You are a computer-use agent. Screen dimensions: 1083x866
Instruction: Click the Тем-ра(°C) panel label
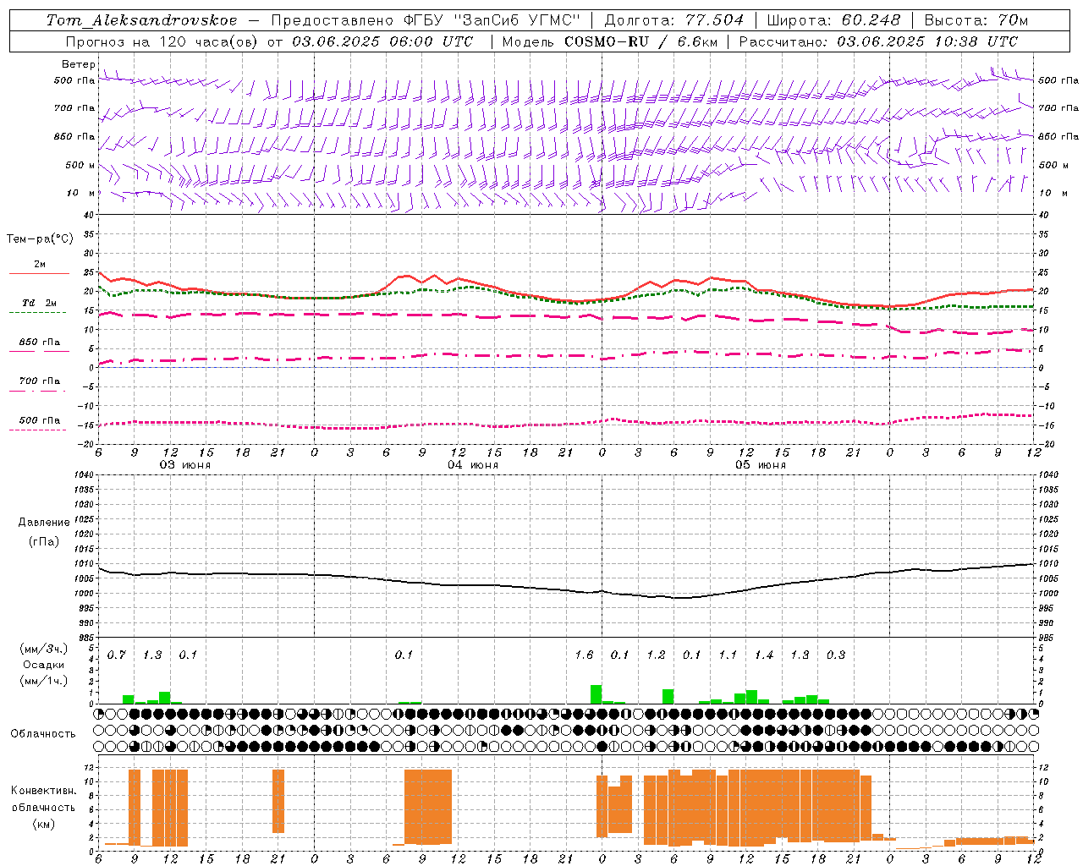coord(40,239)
